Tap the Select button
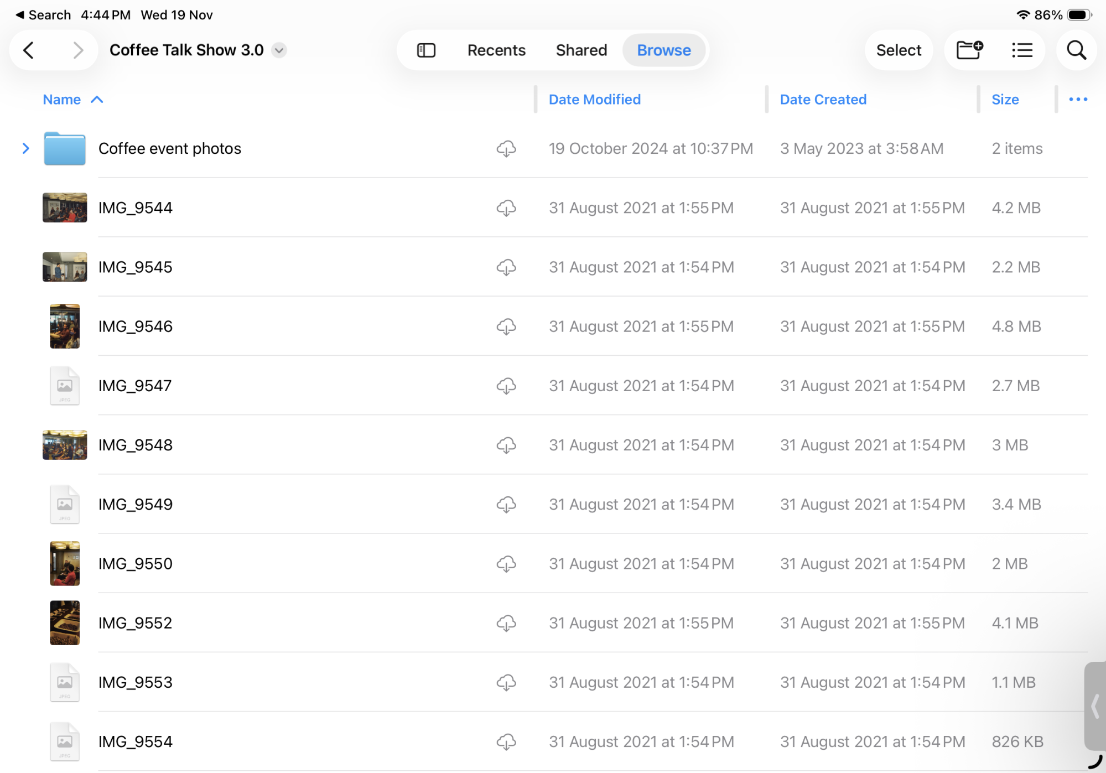Image resolution: width=1106 pixels, height=773 pixels. click(899, 50)
